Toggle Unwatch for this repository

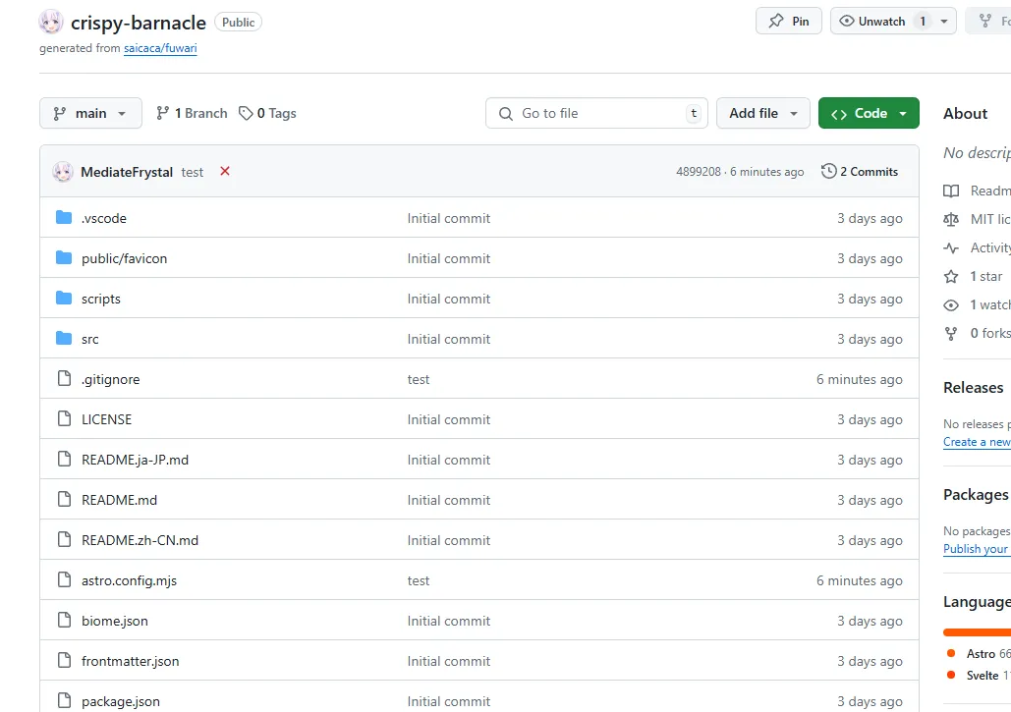[x=871, y=21]
